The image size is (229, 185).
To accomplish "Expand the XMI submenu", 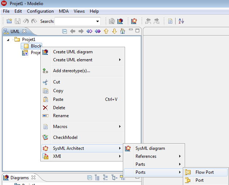I will (120, 156).
